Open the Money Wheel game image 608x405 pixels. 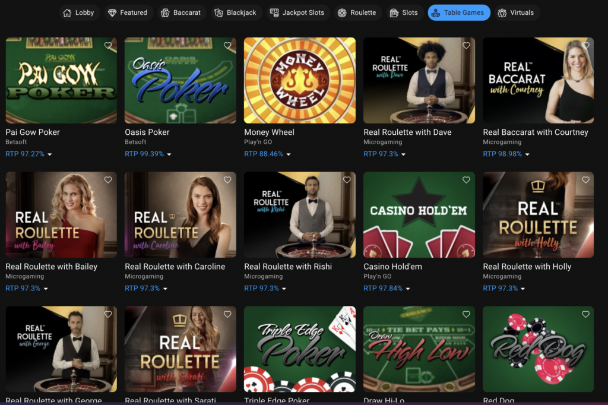tap(300, 80)
